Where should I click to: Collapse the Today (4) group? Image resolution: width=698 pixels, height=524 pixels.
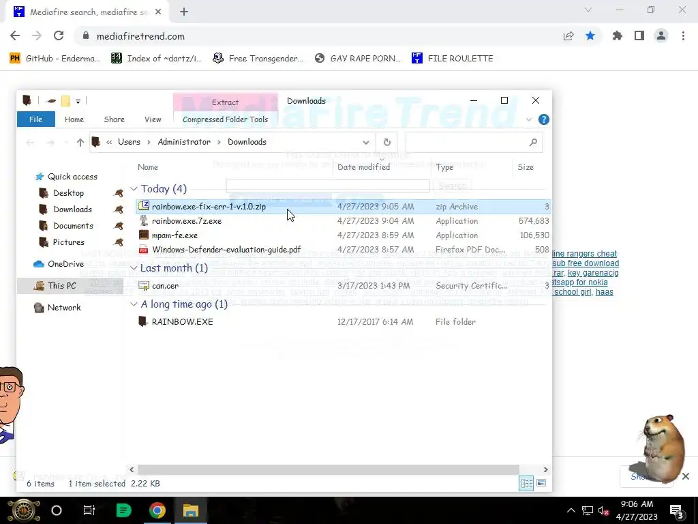(134, 189)
